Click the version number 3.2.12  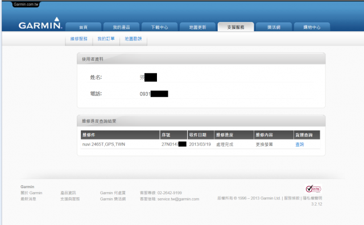(x=317, y=204)
